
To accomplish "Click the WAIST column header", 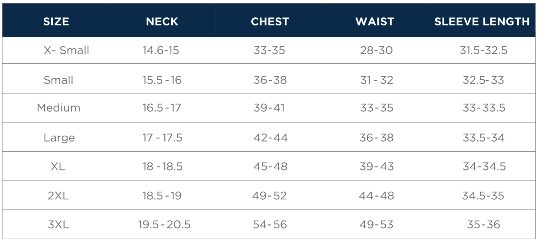I will 375,22.
